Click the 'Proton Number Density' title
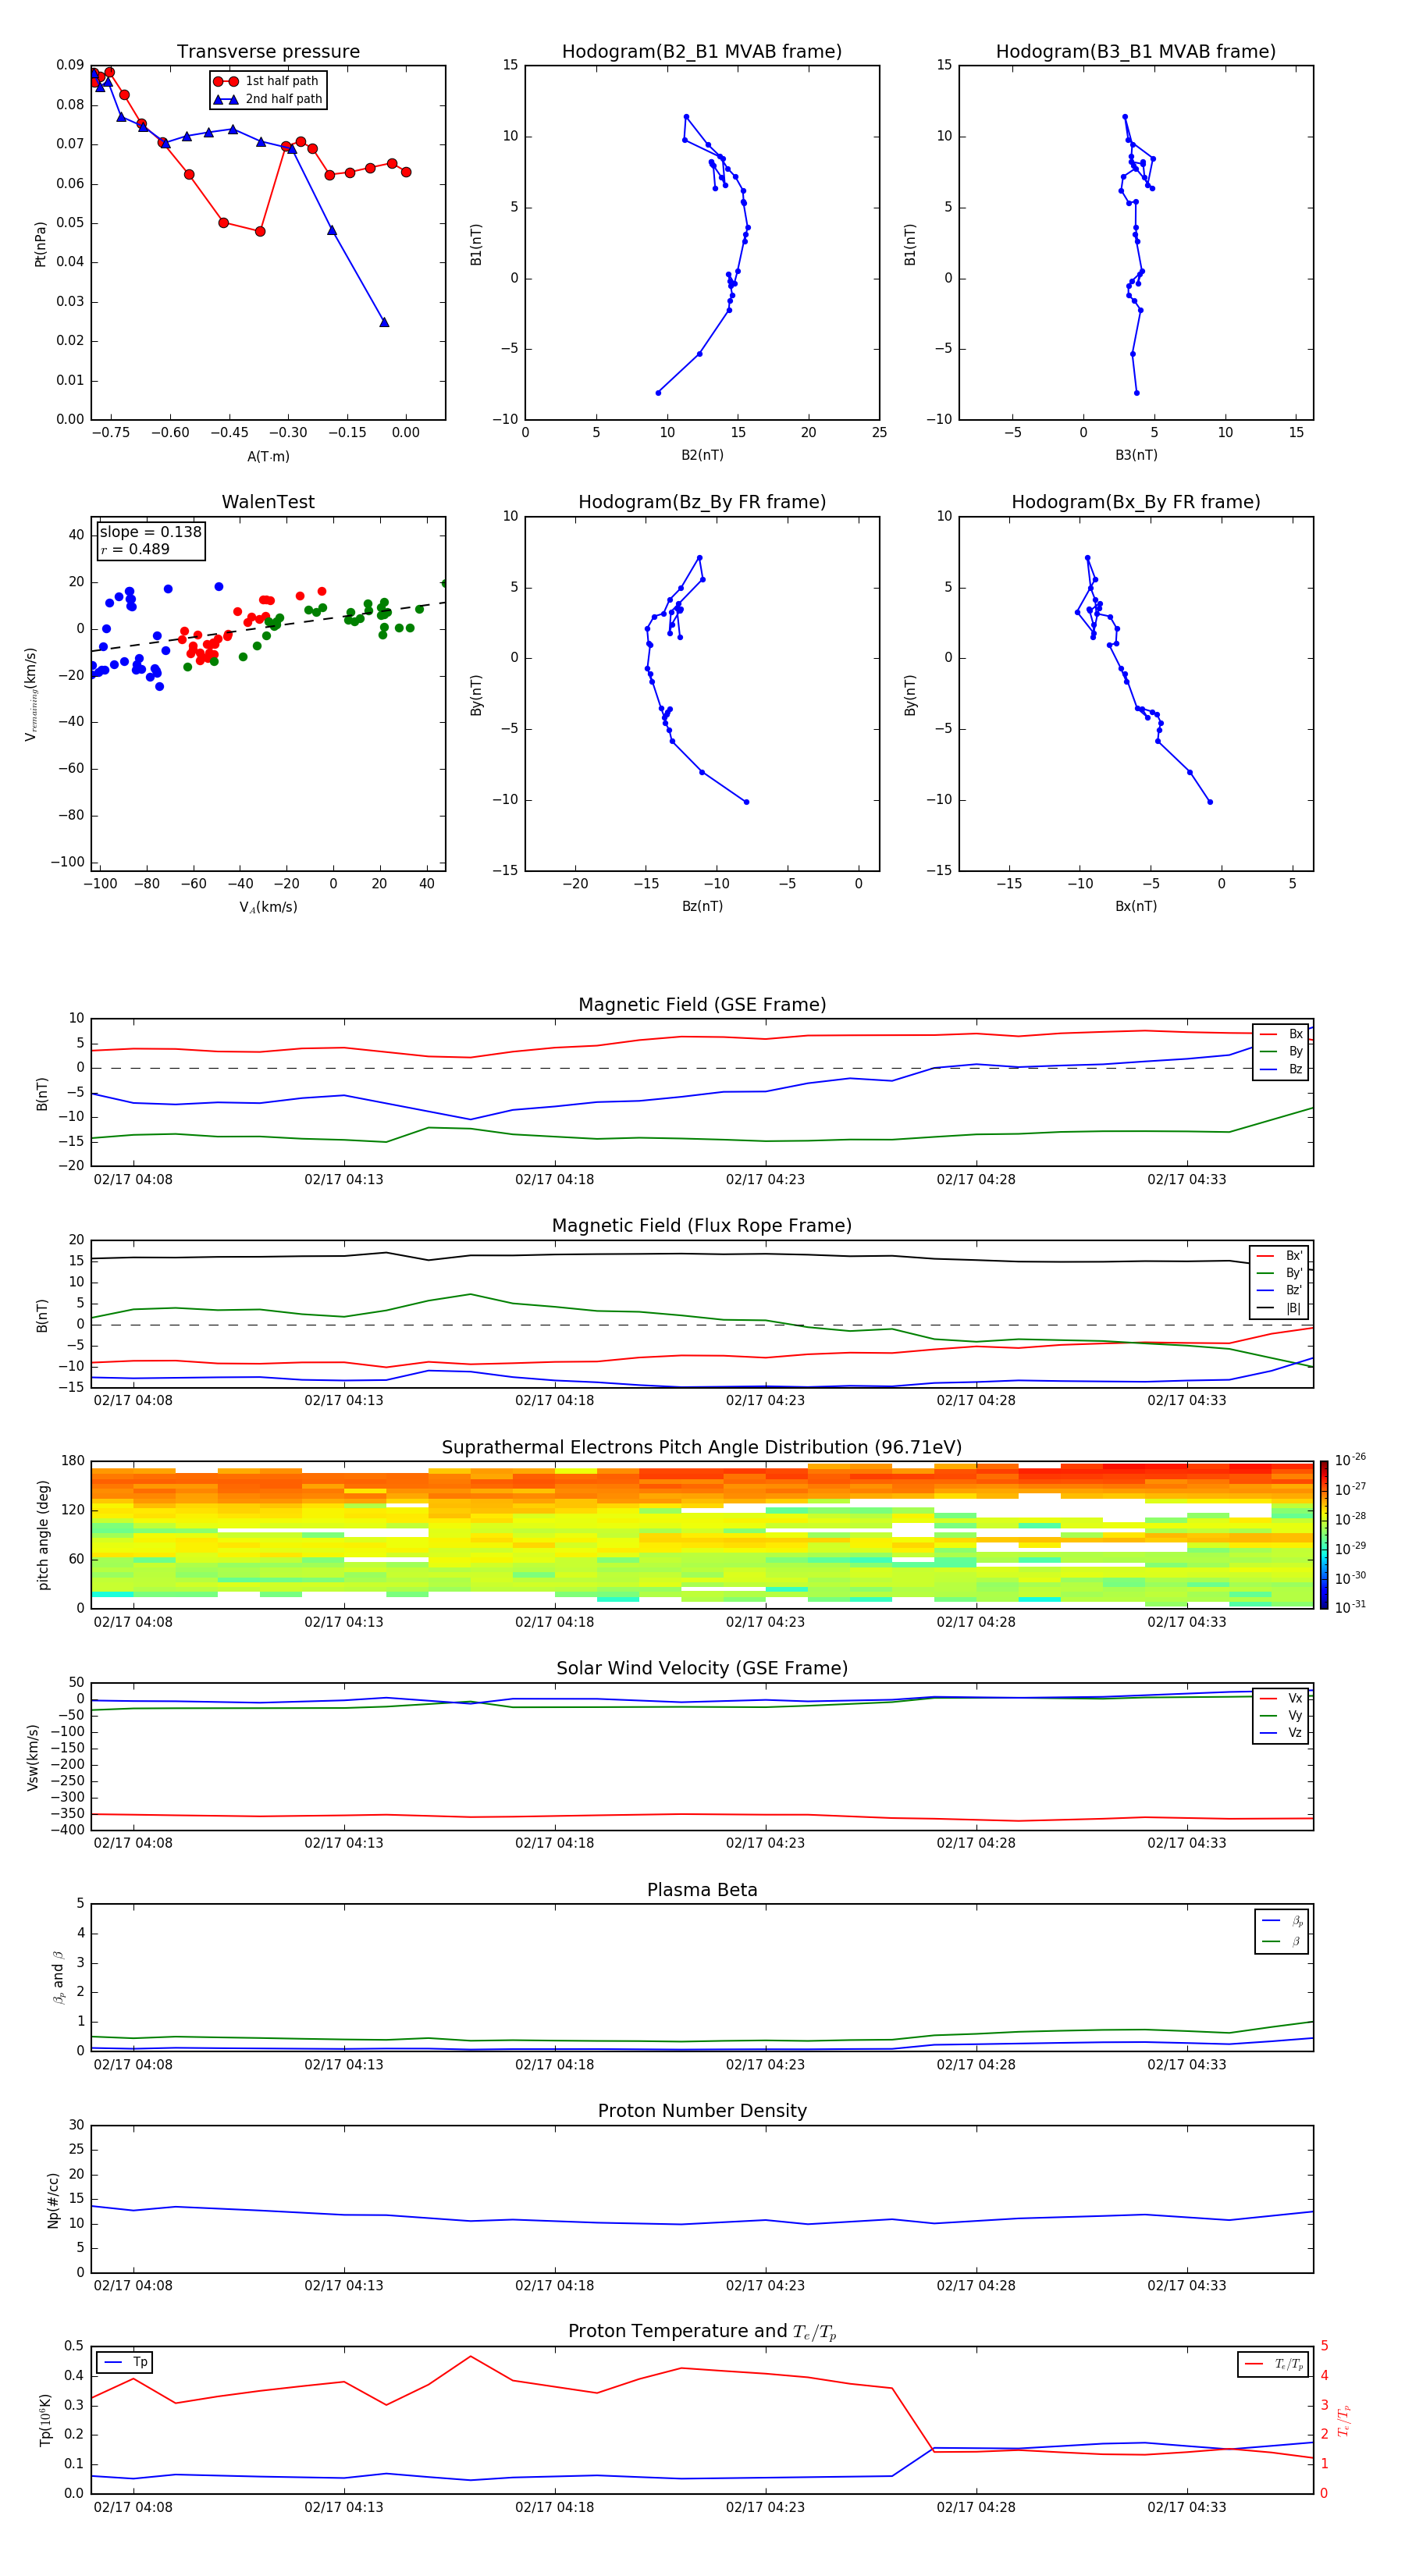1405x2576 pixels. (702, 2111)
